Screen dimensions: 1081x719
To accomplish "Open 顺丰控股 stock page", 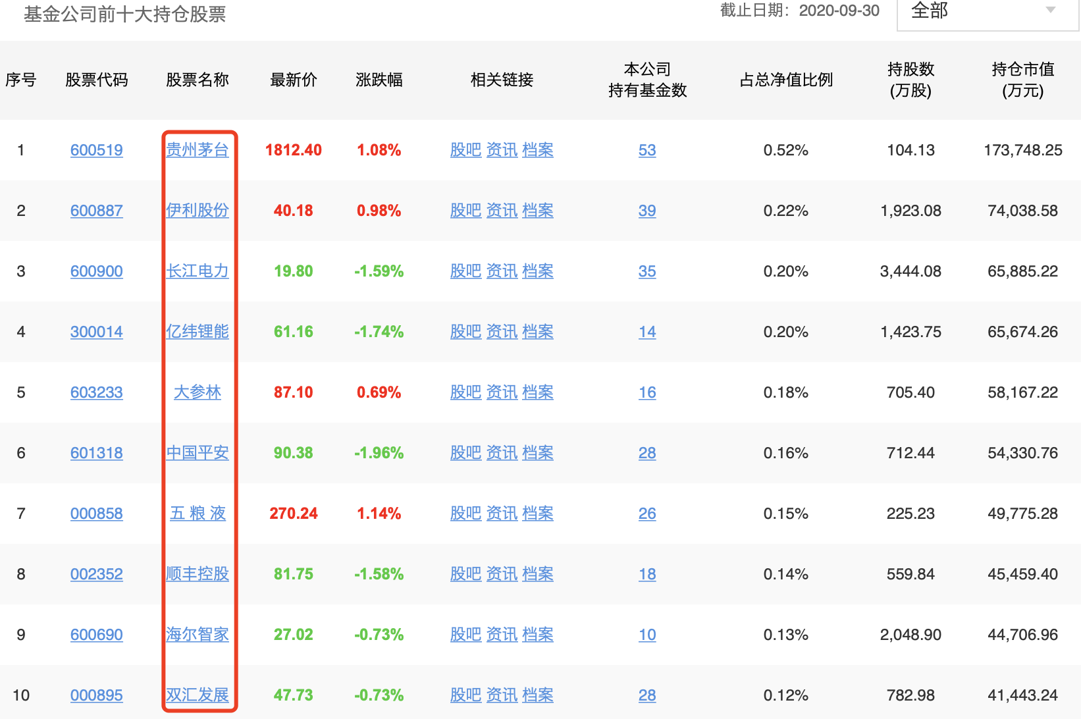I will pyautogui.click(x=198, y=574).
